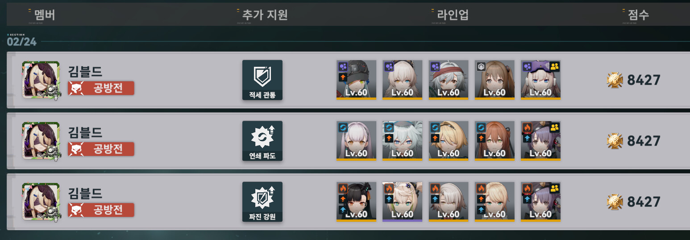Viewport: 690px width, 240px height.
Task: Click the 라인업 column header
Action: (x=453, y=15)
